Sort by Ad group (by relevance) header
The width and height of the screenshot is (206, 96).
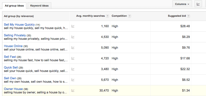coord(19,16)
